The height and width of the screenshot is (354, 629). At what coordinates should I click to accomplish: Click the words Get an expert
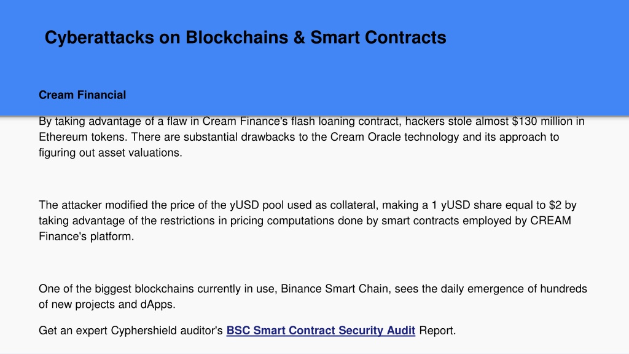tap(73, 330)
